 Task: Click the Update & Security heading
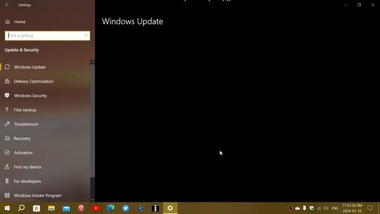[22, 50]
